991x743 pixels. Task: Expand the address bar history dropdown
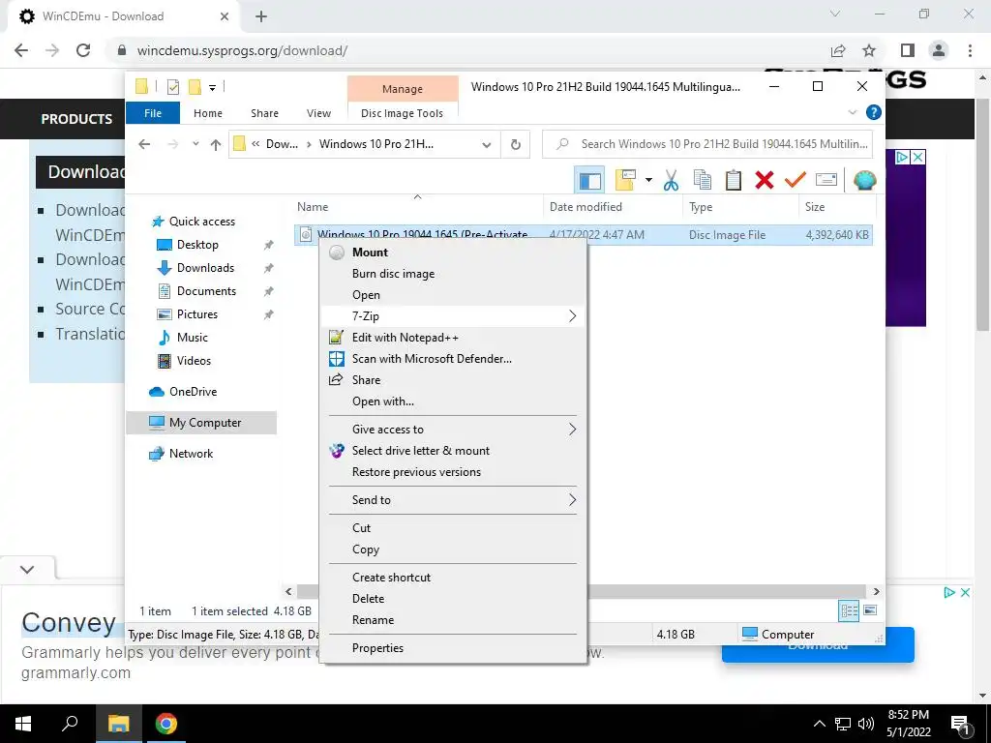point(486,145)
